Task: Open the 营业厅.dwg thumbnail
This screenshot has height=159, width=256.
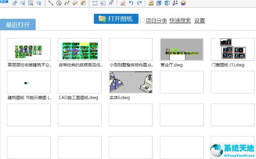Action: tap(182, 49)
